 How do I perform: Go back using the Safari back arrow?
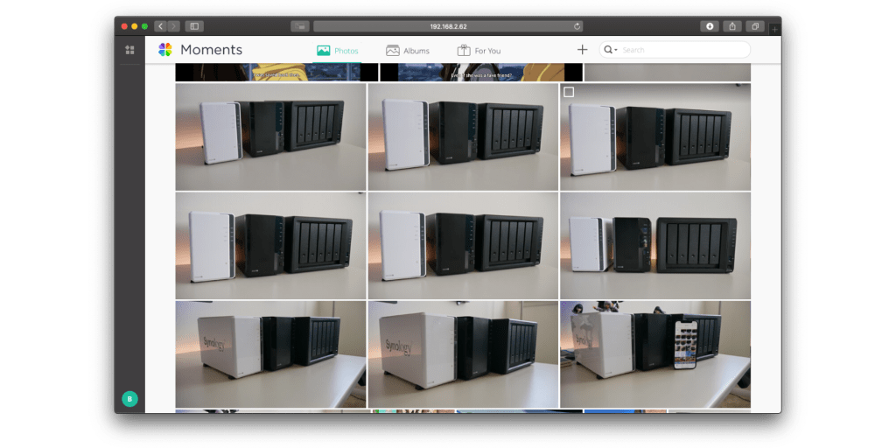[160, 26]
